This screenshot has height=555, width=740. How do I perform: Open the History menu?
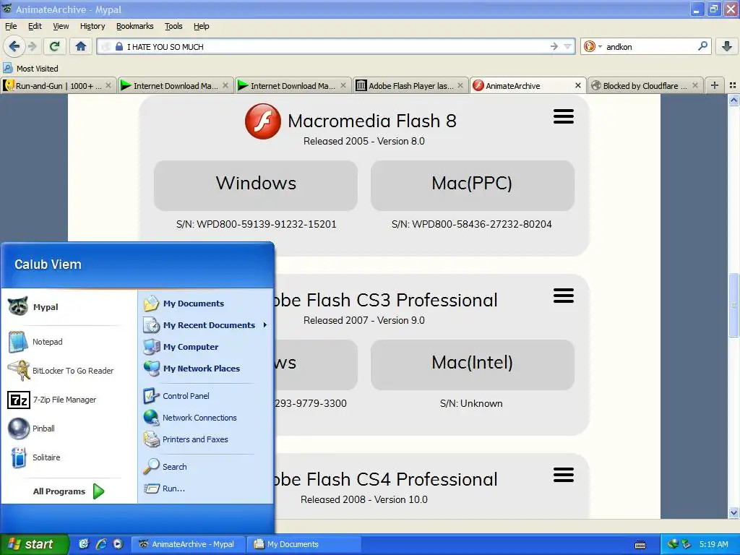(92, 26)
